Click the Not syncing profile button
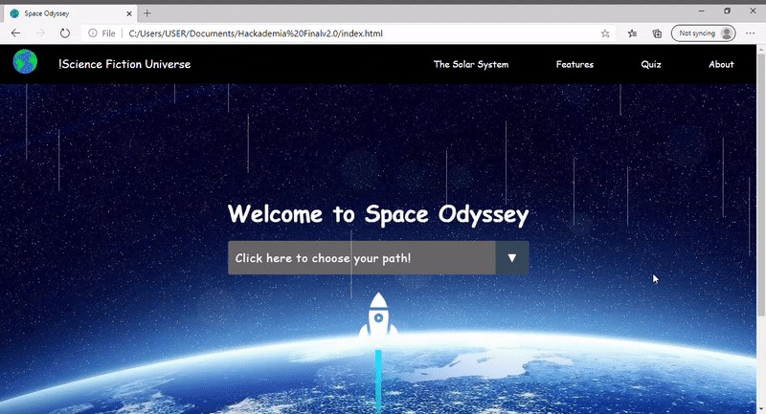This screenshot has height=414, width=766. pos(703,33)
